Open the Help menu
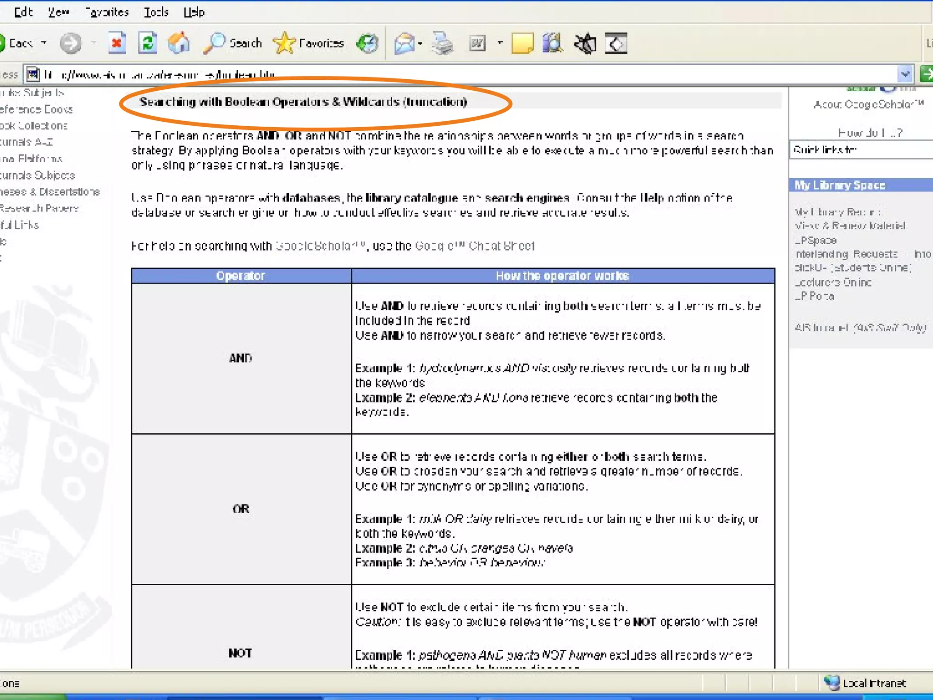Image resolution: width=933 pixels, height=700 pixels. pos(194,12)
